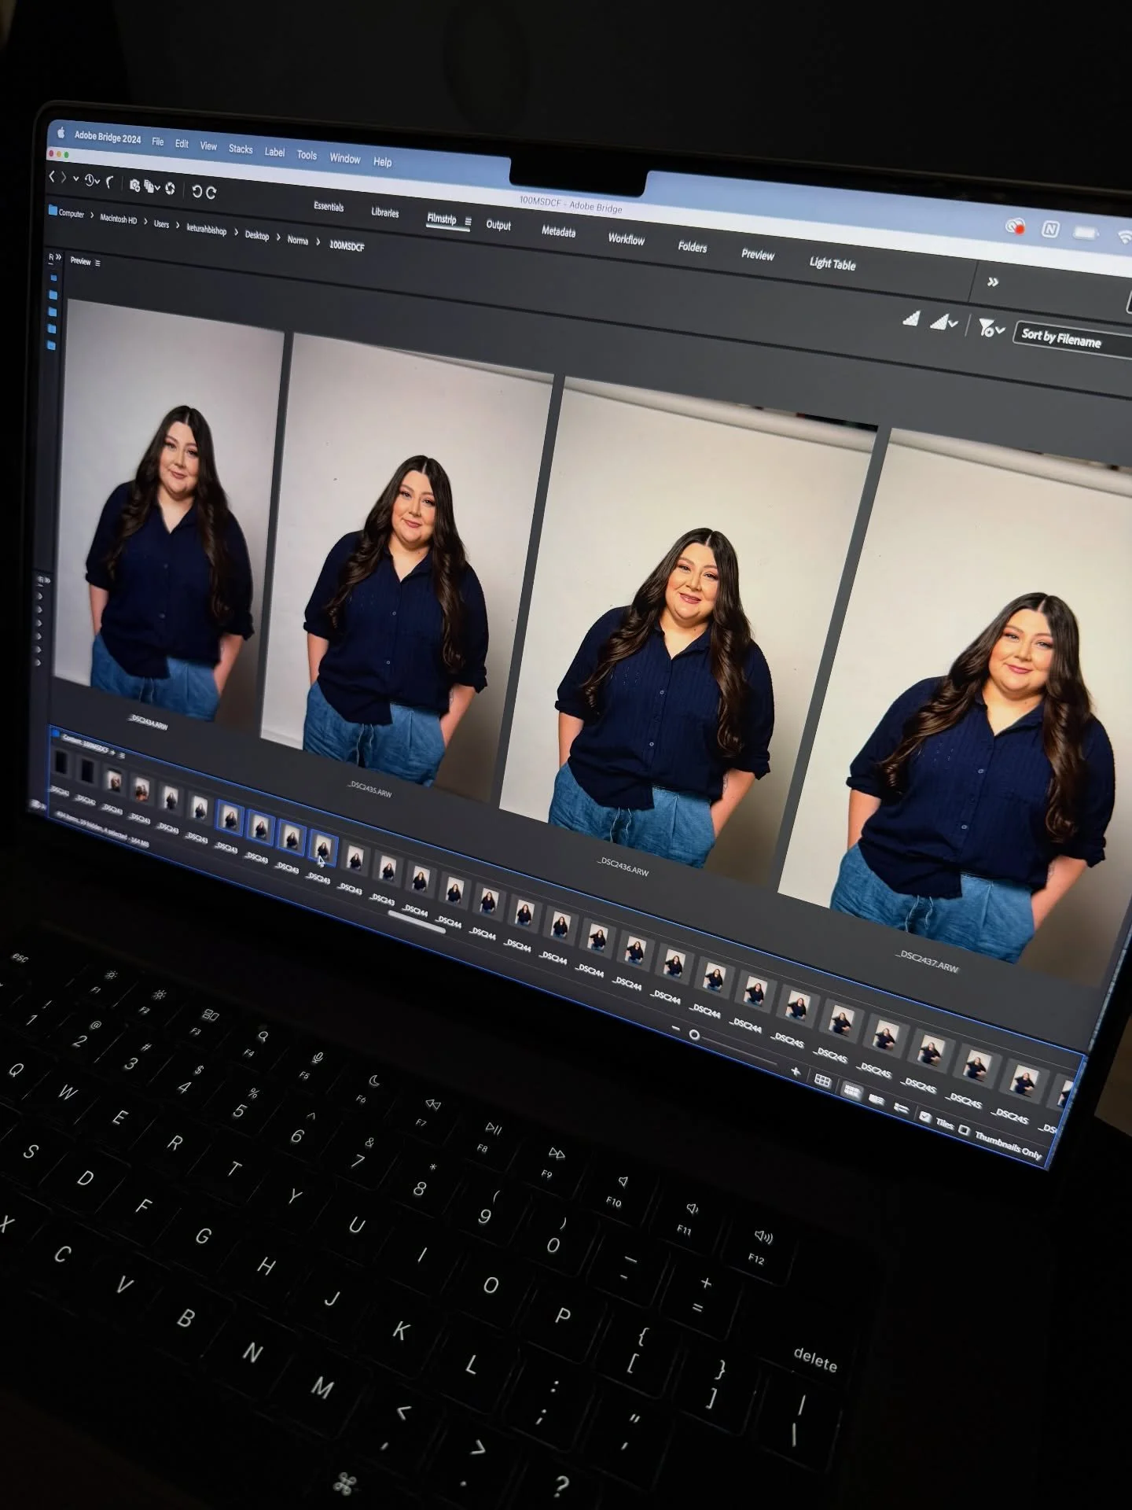Viewport: 1132px width, 1510px height.
Task: Click Desktop in the path bar
Action: click(256, 235)
